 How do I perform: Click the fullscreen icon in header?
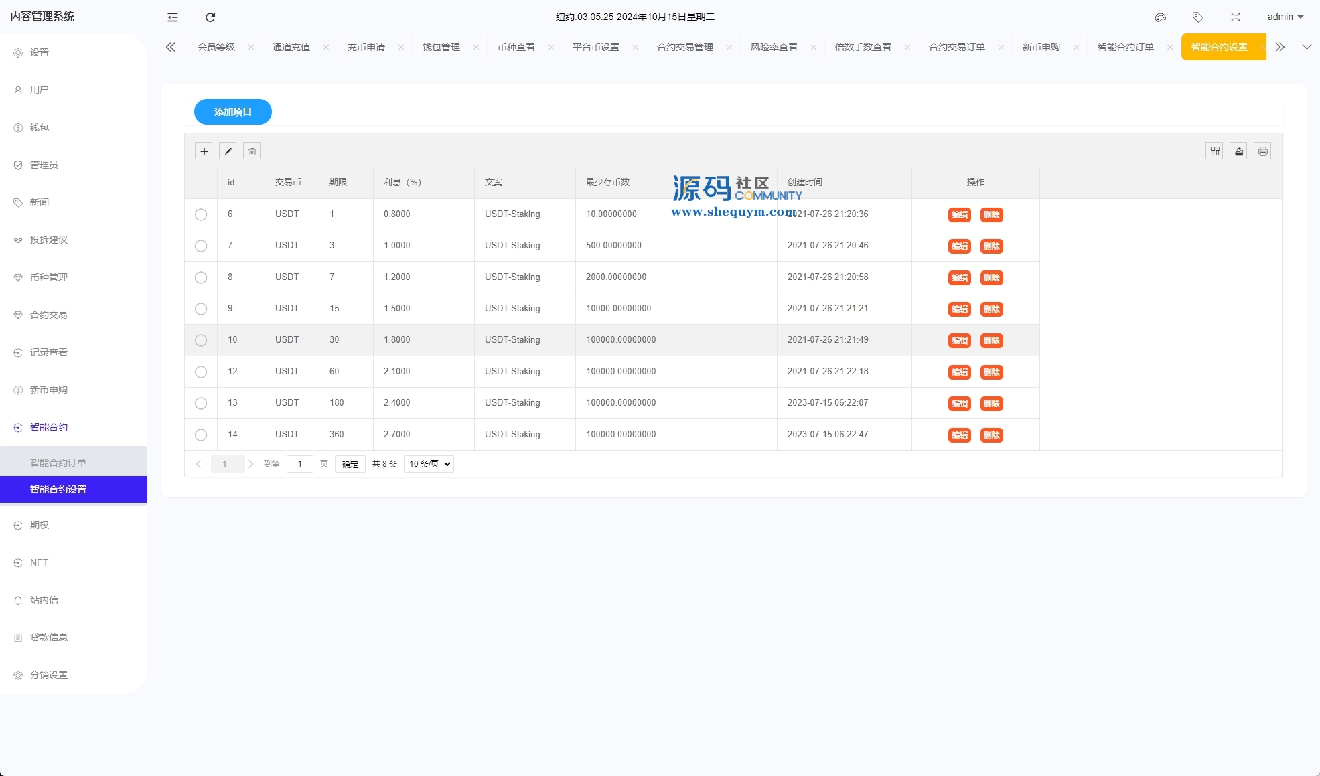(1236, 17)
